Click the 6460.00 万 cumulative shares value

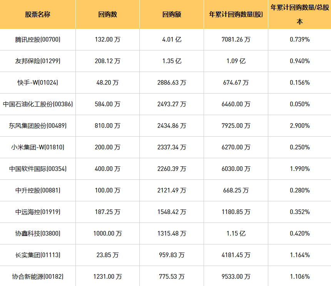(236, 104)
